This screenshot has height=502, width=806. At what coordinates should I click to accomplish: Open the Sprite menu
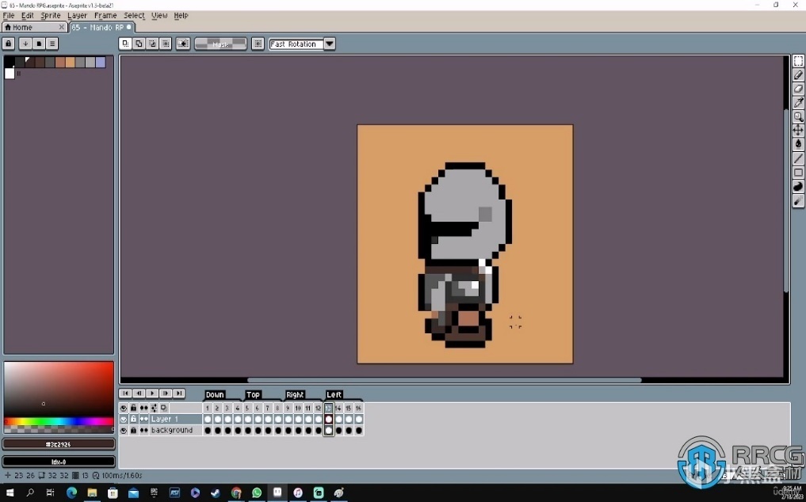coord(51,15)
